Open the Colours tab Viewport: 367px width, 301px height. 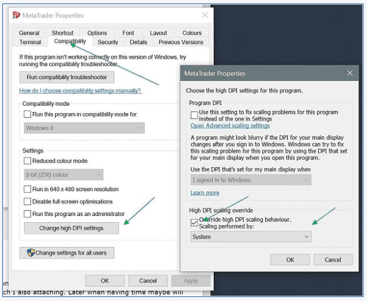click(x=192, y=33)
